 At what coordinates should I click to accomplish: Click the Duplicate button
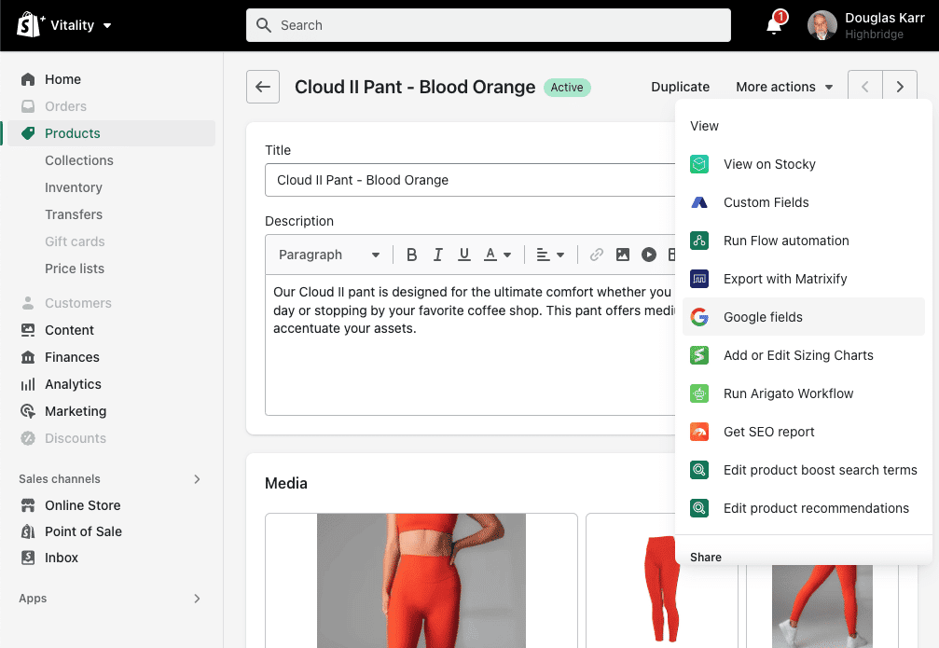click(680, 87)
